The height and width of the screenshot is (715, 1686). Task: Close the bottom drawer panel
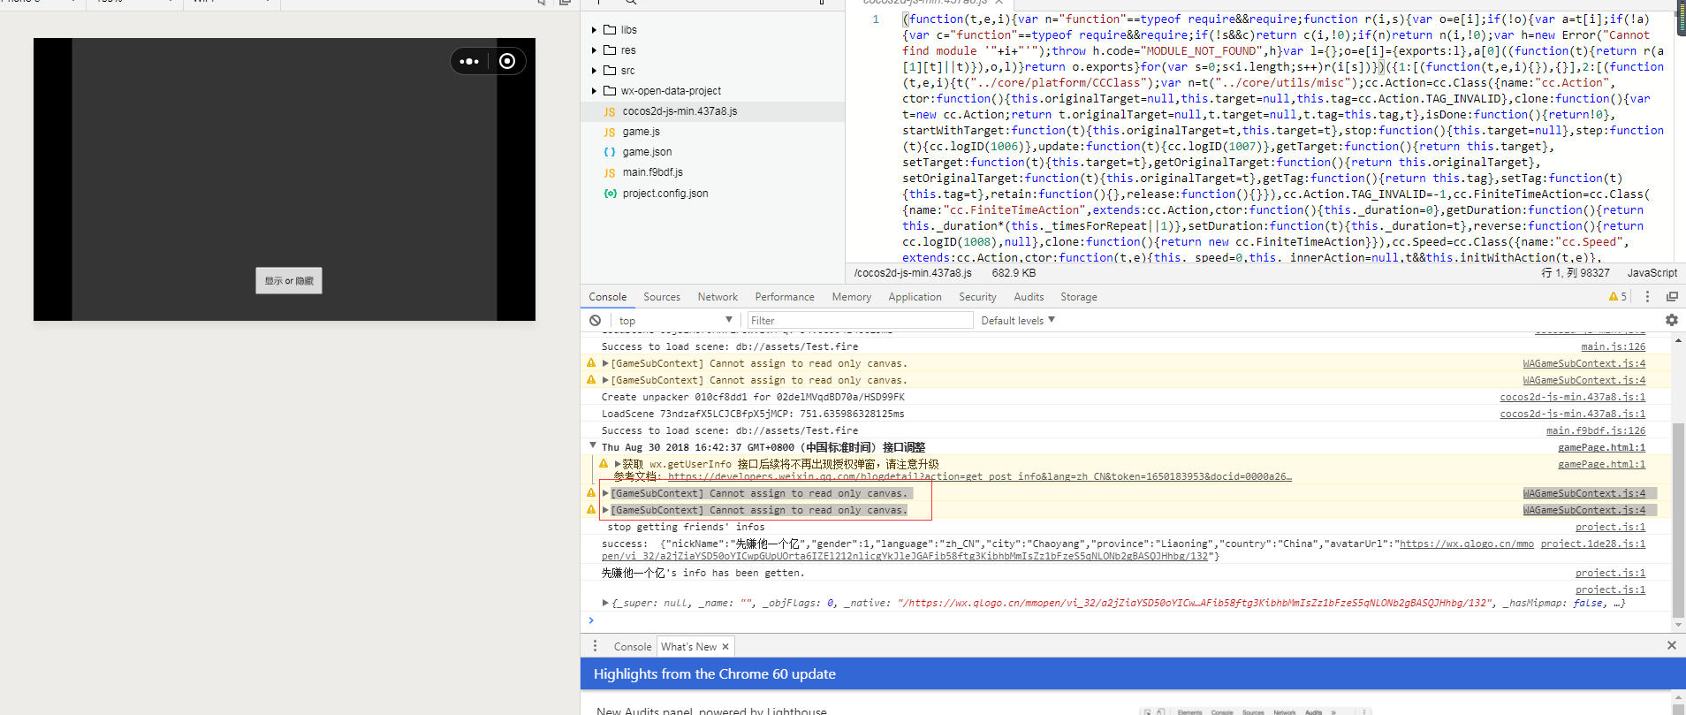(1671, 646)
